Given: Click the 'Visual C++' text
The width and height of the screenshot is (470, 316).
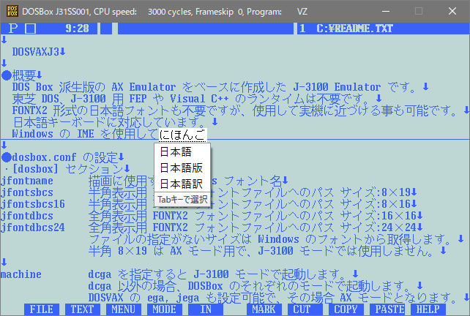Looking at the screenshot, I should (199, 99).
